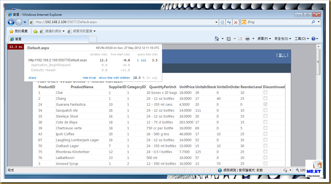Image resolution: width=331 pixels, height=184 pixels.
Task: Open Favorites star button 我的最愛
Action: click(18, 31)
